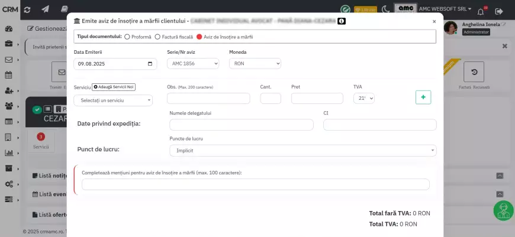The width and height of the screenshot is (515, 237).
Task: Select the Factură fiscală radio option
Action: (x=157, y=37)
